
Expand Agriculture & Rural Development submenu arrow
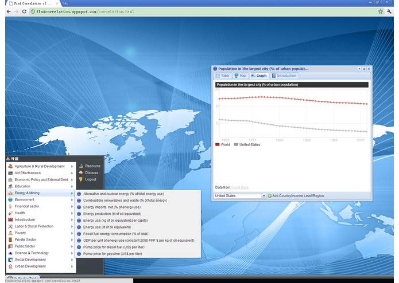pos(72,167)
